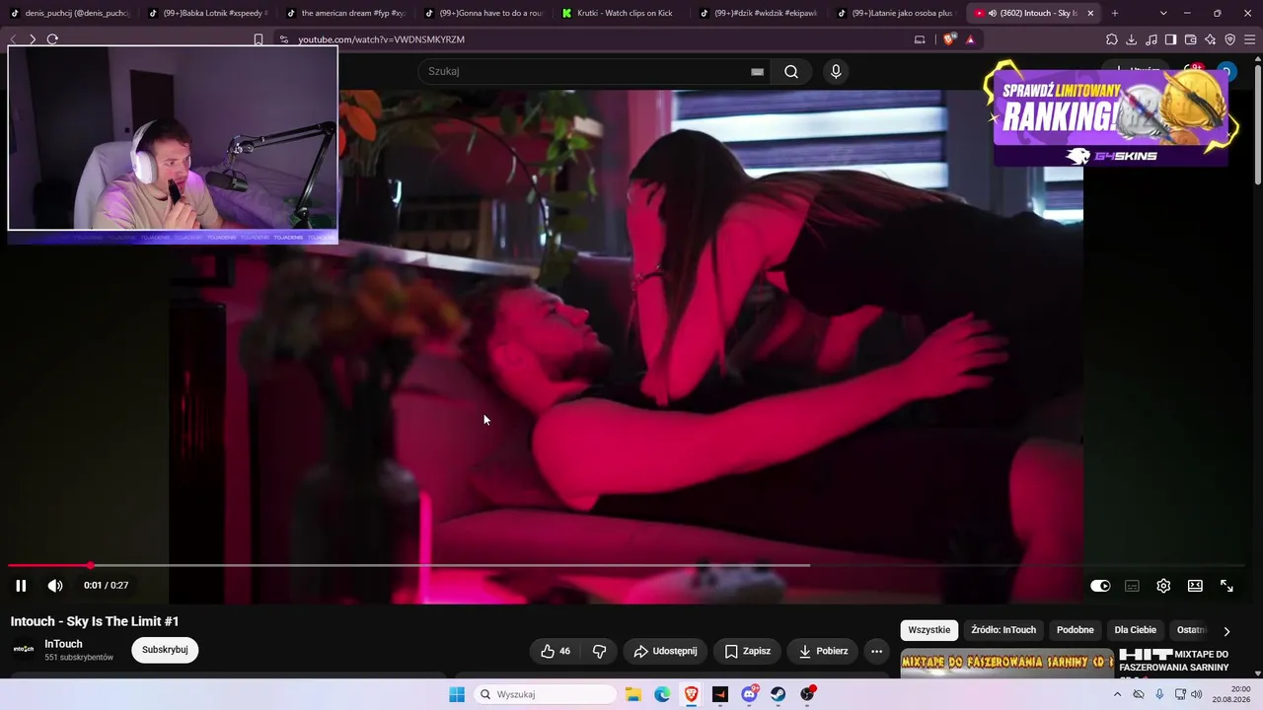This screenshot has height=710, width=1263.
Task: Open a new browser tab
Action: click(x=1114, y=13)
